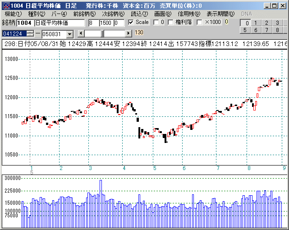Open the 機能(1) menu
Viewport: 289px width, 230px height.
point(13,14)
